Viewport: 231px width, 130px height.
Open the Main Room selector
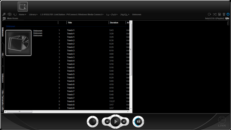(x=12, y=18)
